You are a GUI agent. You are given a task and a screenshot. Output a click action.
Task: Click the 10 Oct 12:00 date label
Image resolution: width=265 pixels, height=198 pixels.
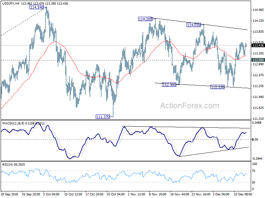tap(73, 194)
